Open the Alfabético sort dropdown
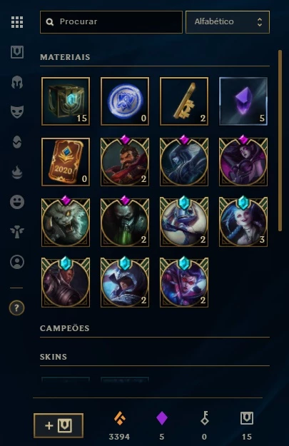289x446 pixels. [x=228, y=22]
